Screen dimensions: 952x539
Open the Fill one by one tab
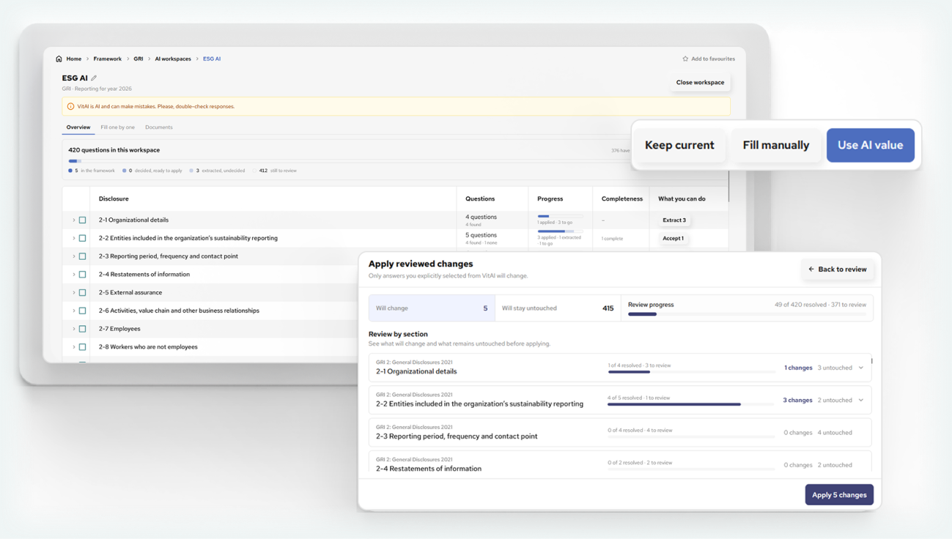point(117,127)
